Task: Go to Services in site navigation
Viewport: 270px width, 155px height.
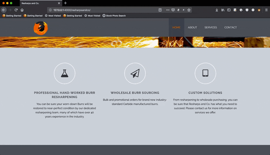Action: pyautogui.click(x=211, y=28)
